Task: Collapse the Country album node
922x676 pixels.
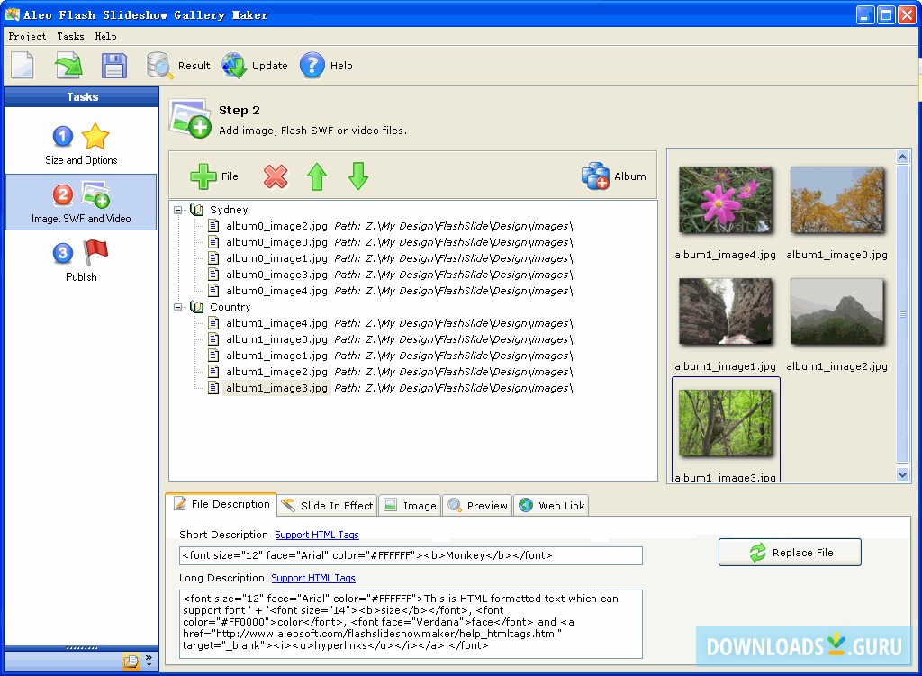Action: [178, 307]
